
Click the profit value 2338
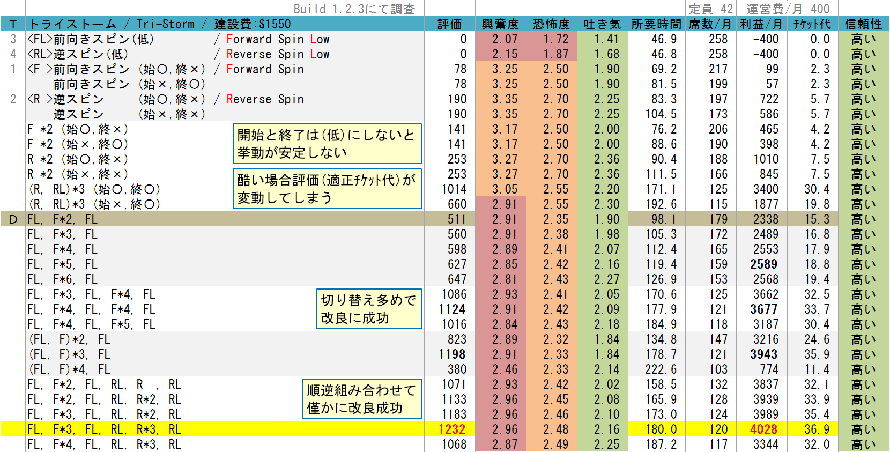pyautogui.click(x=766, y=219)
